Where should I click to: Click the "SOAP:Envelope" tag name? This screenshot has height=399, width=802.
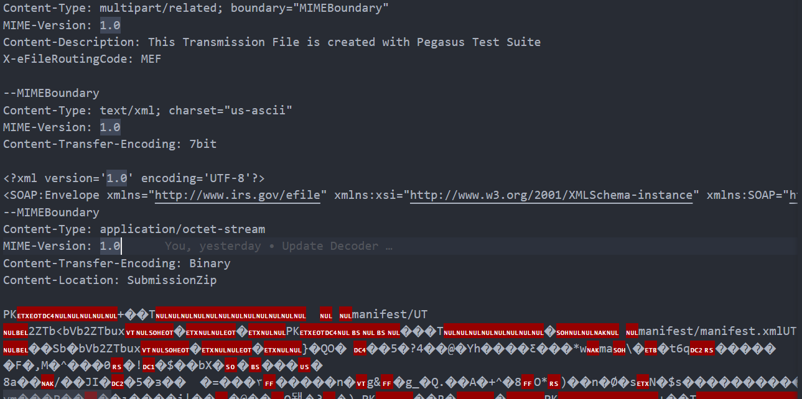pos(55,195)
